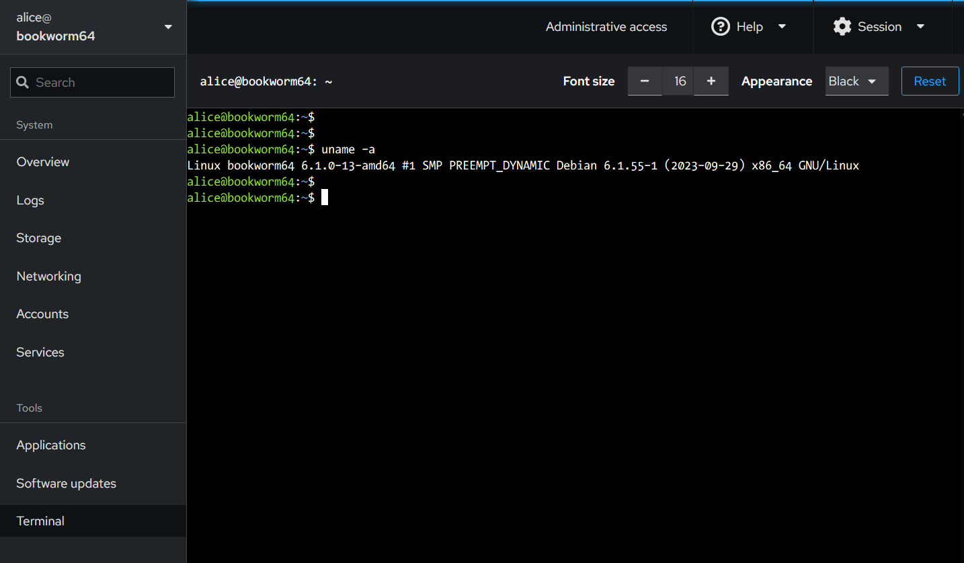Image resolution: width=964 pixels, height=563 pixels.
Task: Increase terminal font size with plus
Action: 711,81
